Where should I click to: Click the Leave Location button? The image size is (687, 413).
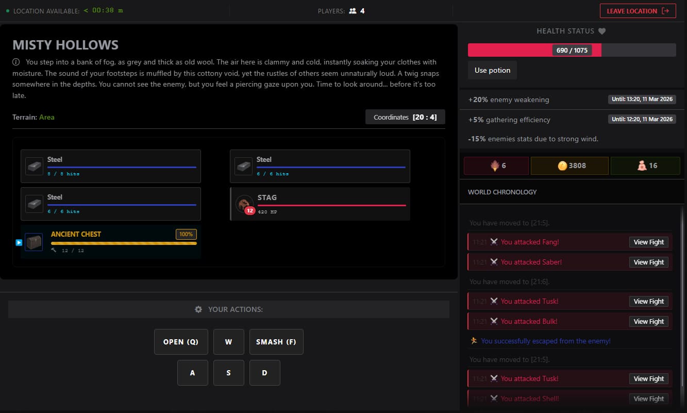pyautogui.click(x=638, y=11)
